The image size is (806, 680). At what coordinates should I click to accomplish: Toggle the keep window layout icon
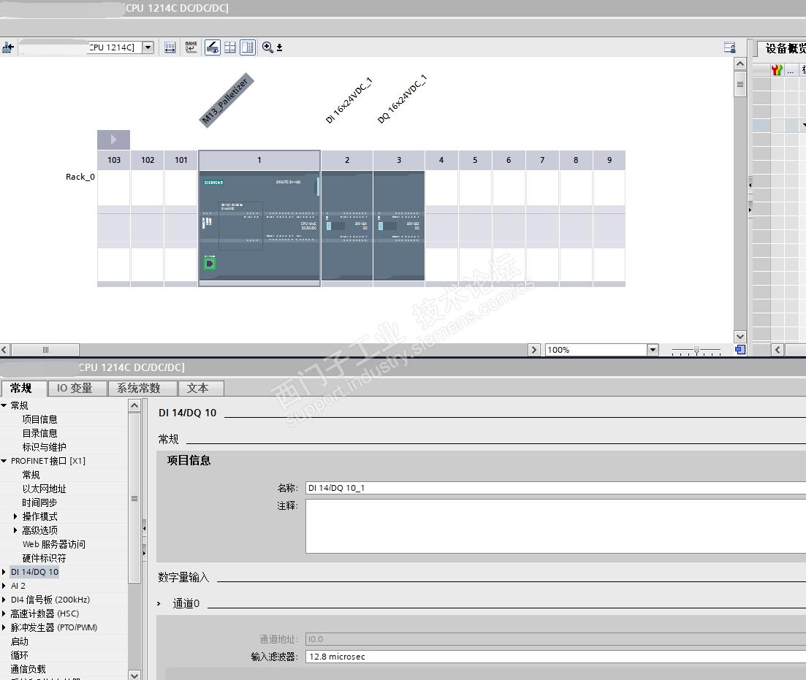tap(248, 47)
